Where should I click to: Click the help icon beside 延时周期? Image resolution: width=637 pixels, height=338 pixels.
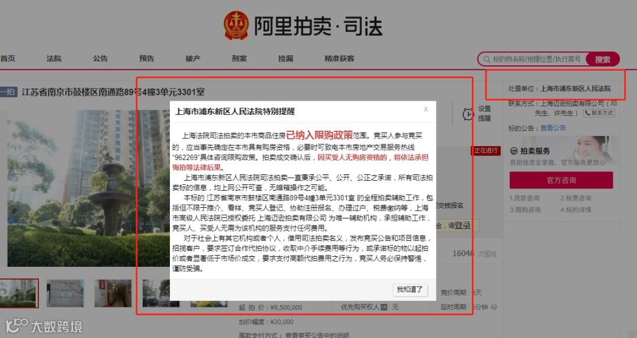(494, 307)
